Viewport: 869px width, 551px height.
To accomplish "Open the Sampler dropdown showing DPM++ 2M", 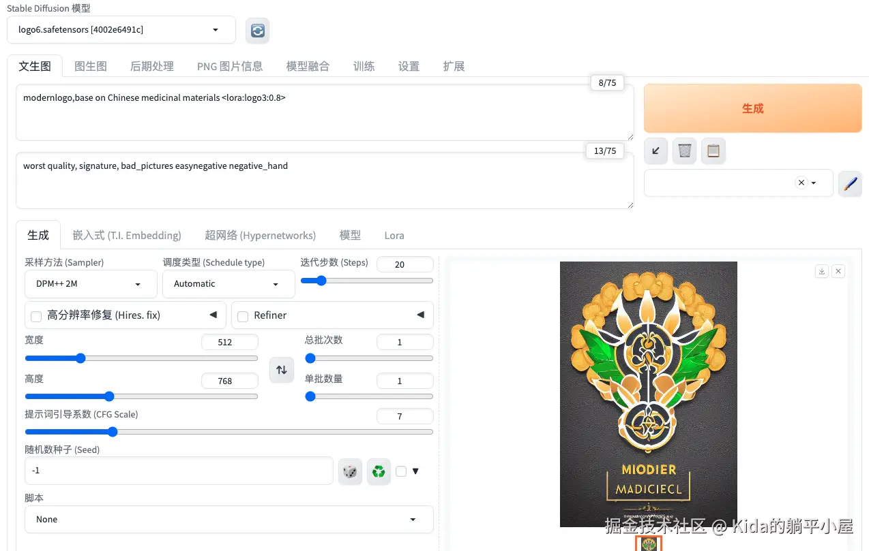I will click(x=91, y=284).
